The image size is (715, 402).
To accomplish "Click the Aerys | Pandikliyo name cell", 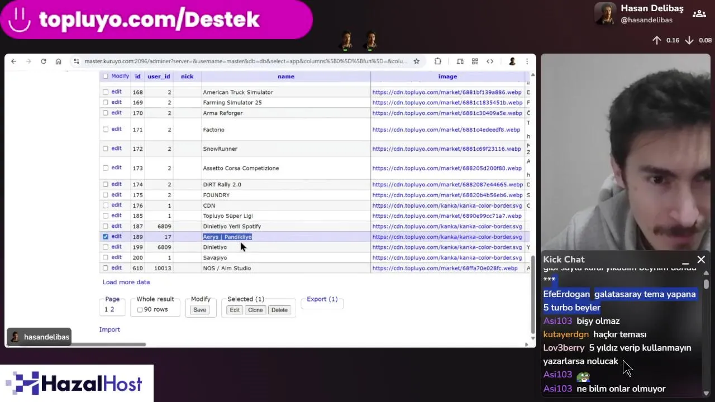I will [285, 237].
